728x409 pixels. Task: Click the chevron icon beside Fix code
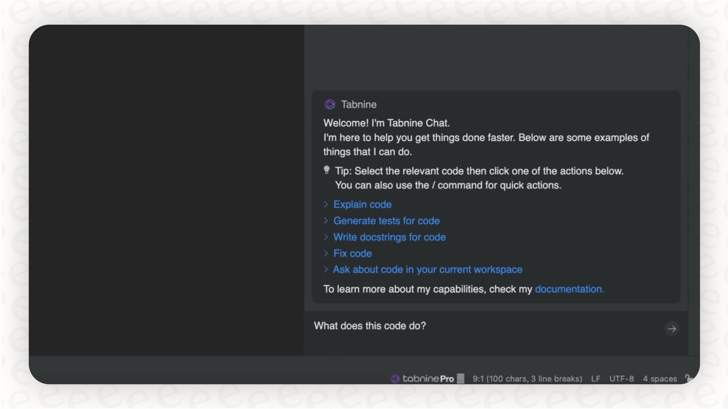[x=326, y=253]
